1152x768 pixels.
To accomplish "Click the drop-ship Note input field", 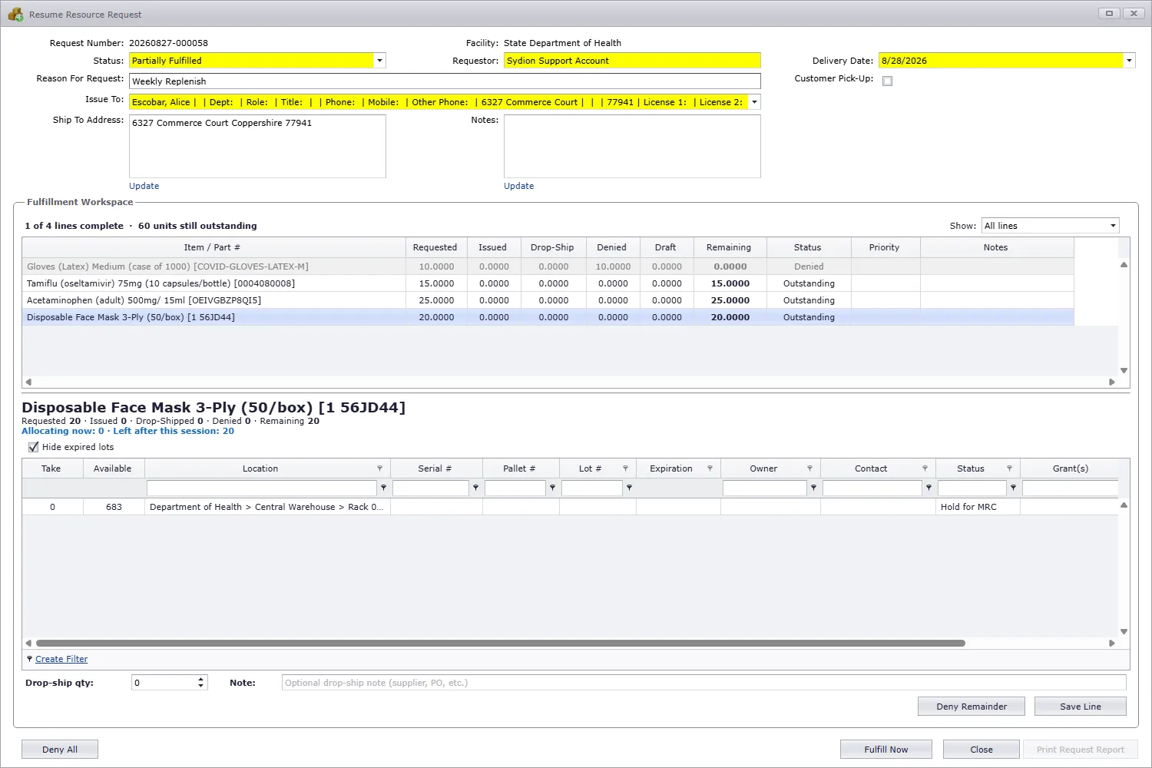I will pos(703,683).
